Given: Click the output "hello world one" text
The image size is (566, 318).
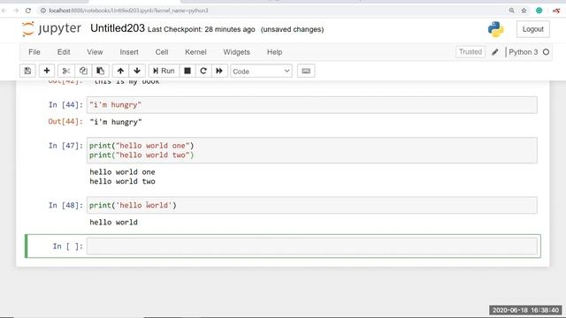Looking at the screenshot, I should (122, 172).
